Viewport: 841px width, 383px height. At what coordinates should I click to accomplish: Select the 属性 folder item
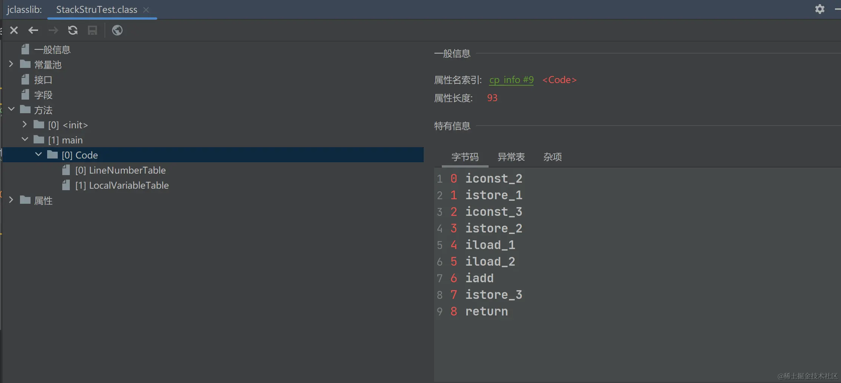(x=43, y=201)
